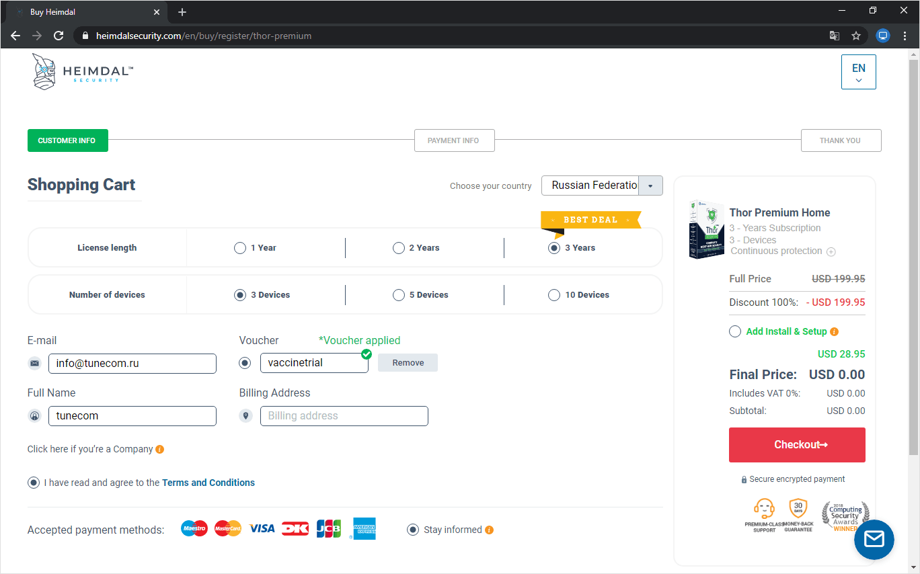
Task: Choose 5 Devices option
Action: [399, 295]
